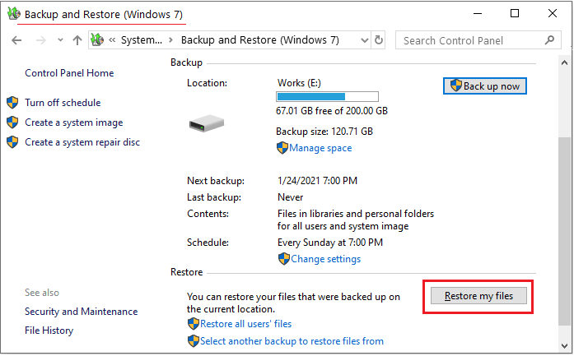Click the "Backup size: 120.71 GB" text
Viewport: 574px width, 356px height.
click(324, 132)
